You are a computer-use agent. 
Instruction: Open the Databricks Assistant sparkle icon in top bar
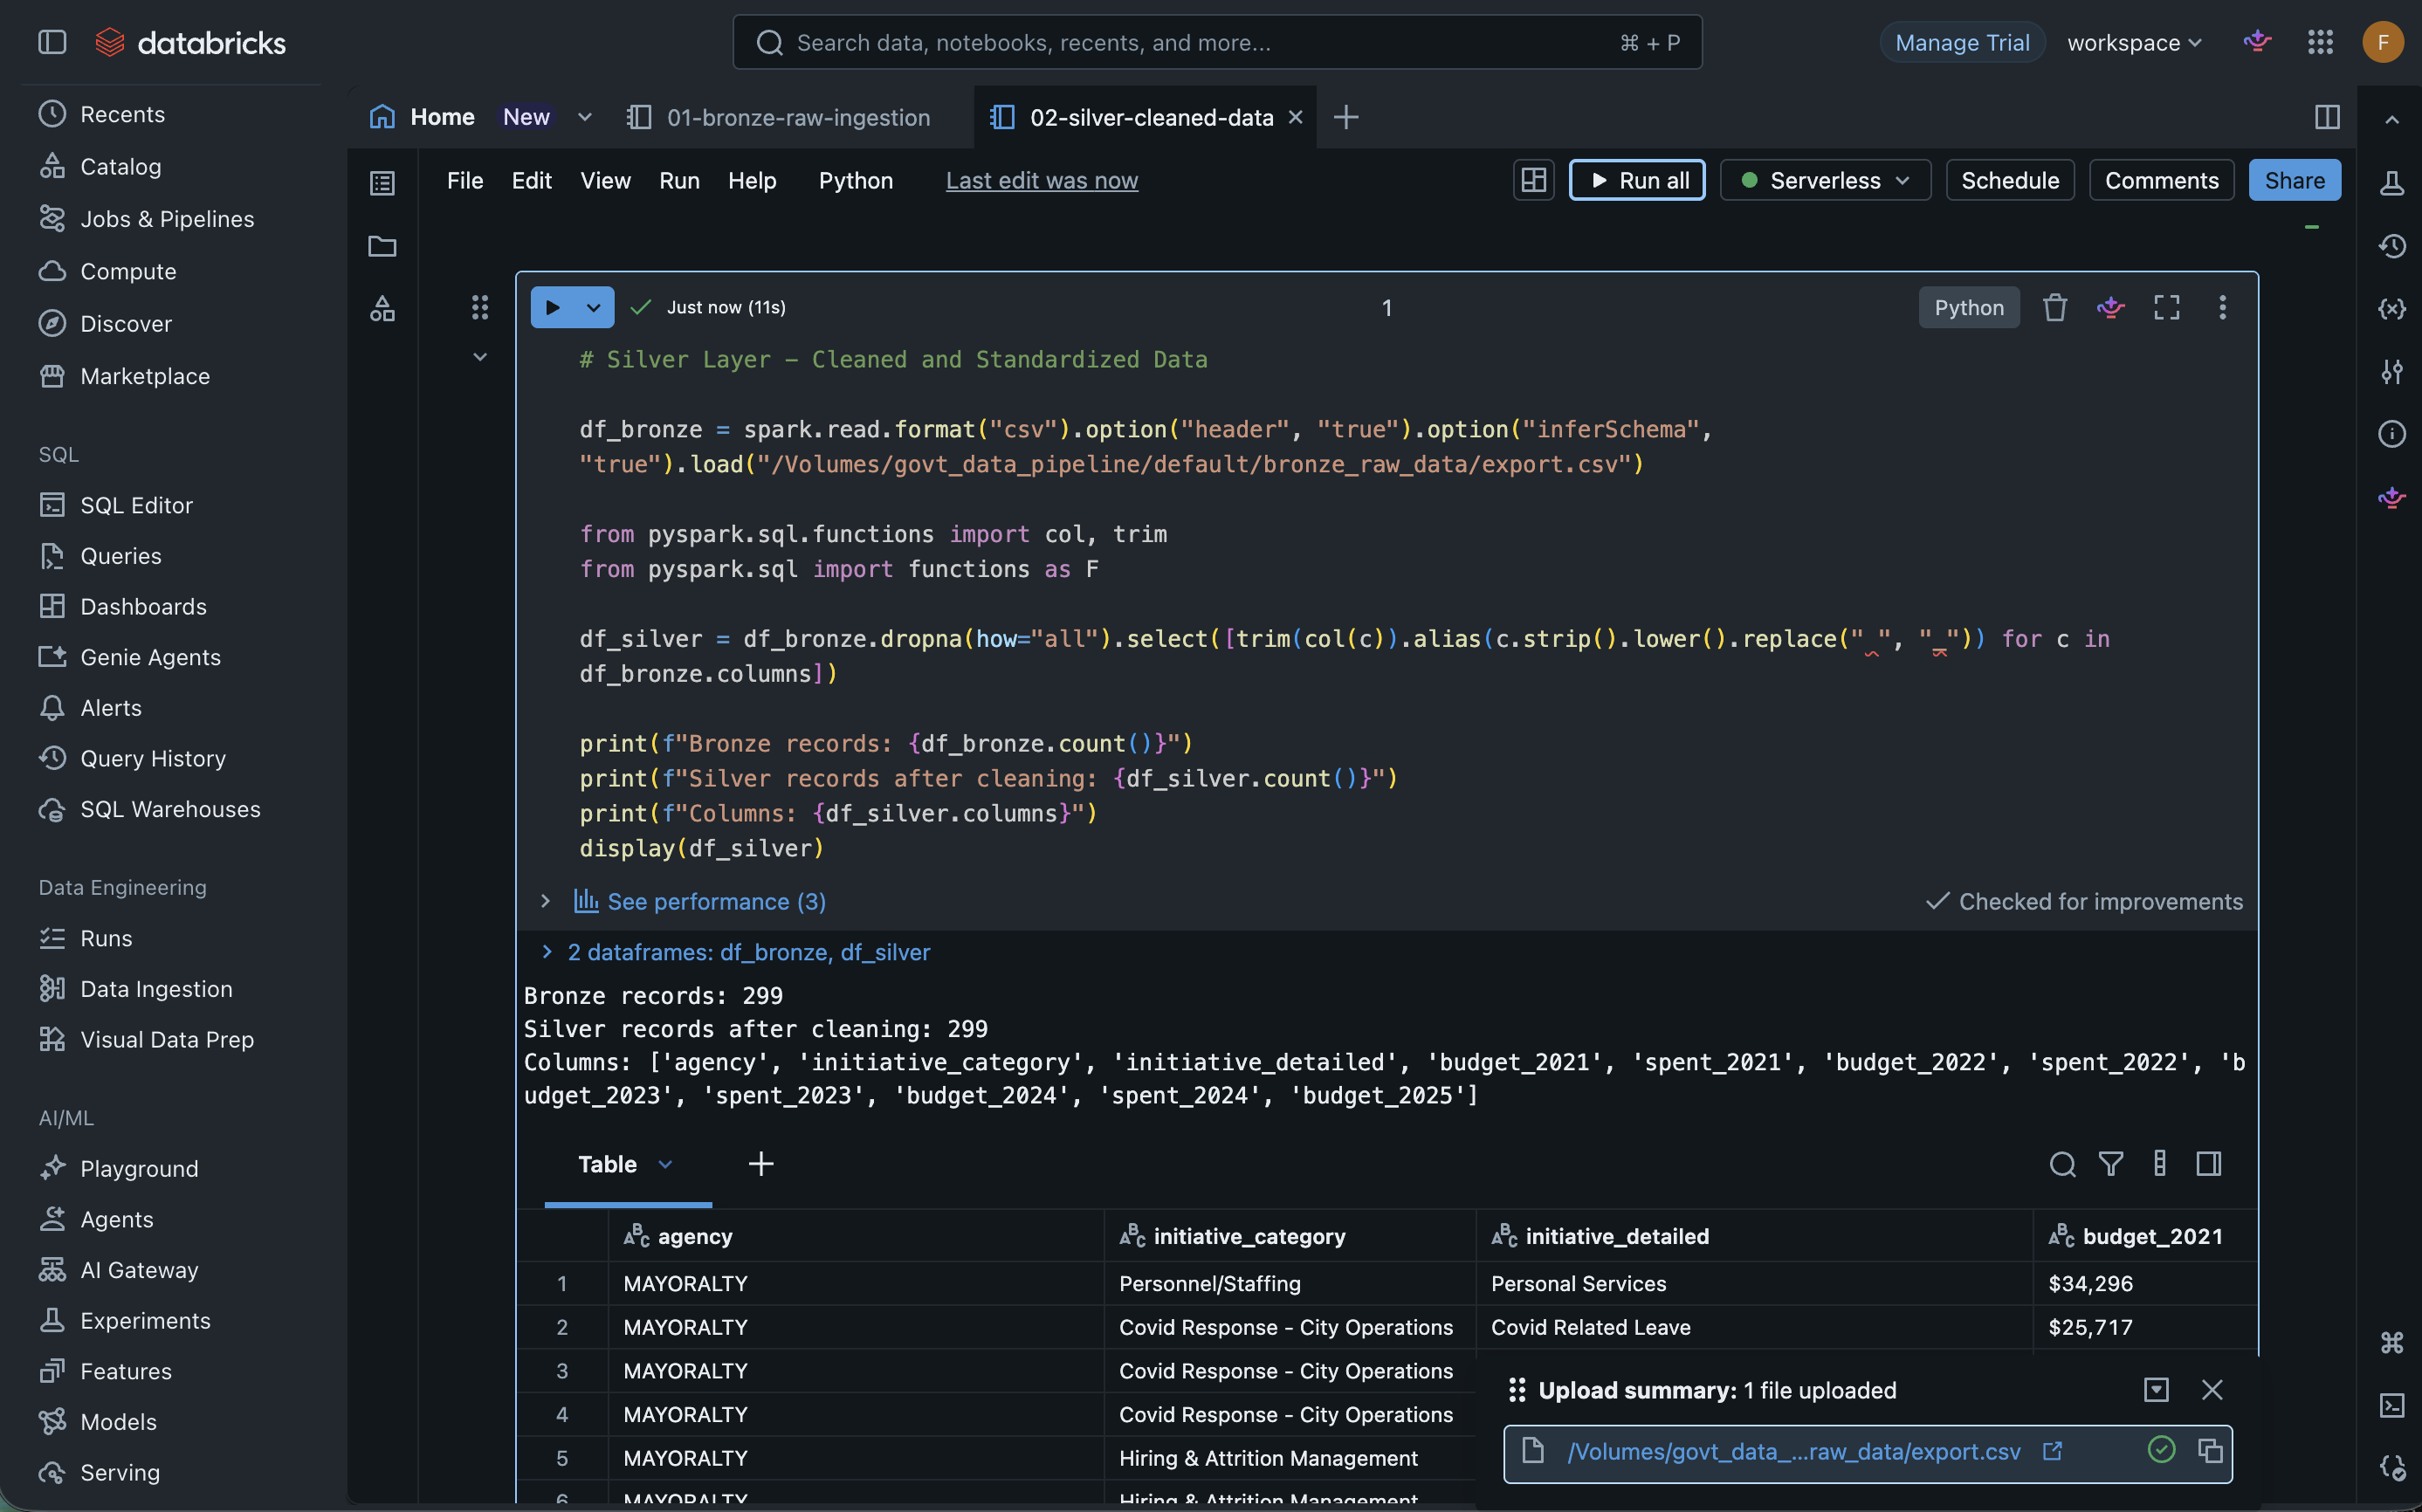[2257, 42]
